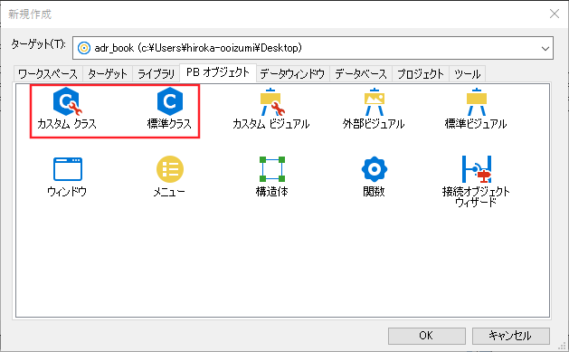The width and height of the screenshot is (569, 352).
Task: Click the キャンセル button
Action: pyautogui.click(x=510, y=336)
